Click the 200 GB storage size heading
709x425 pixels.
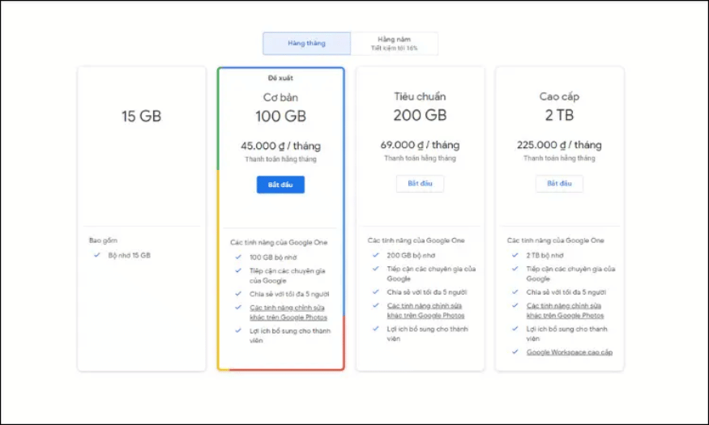tap(420, 115)
